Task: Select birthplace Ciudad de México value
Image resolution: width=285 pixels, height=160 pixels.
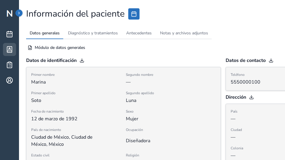Action: point(62,140)
